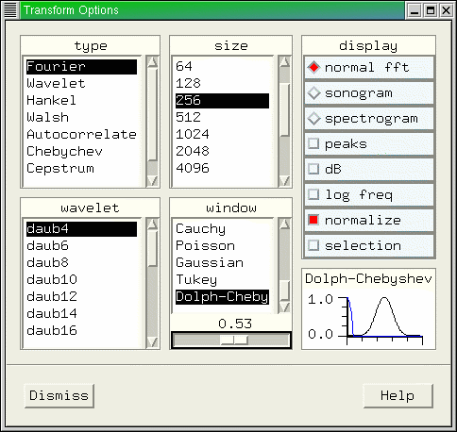This screenshot has height=432, width=457.
Task: Click the window parameter slider at 0.53
Action: click(234, 340)
